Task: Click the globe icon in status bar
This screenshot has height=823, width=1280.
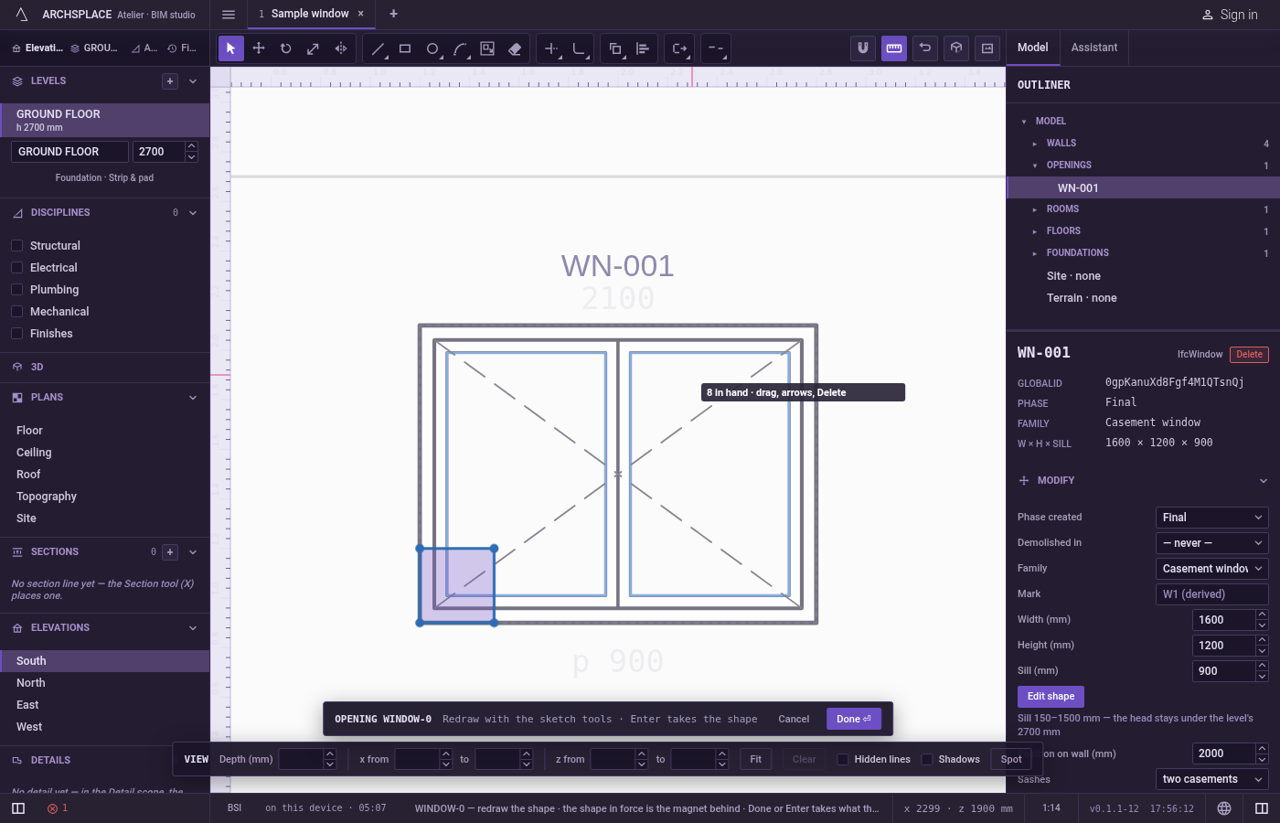Action: tap(1224, 808)
